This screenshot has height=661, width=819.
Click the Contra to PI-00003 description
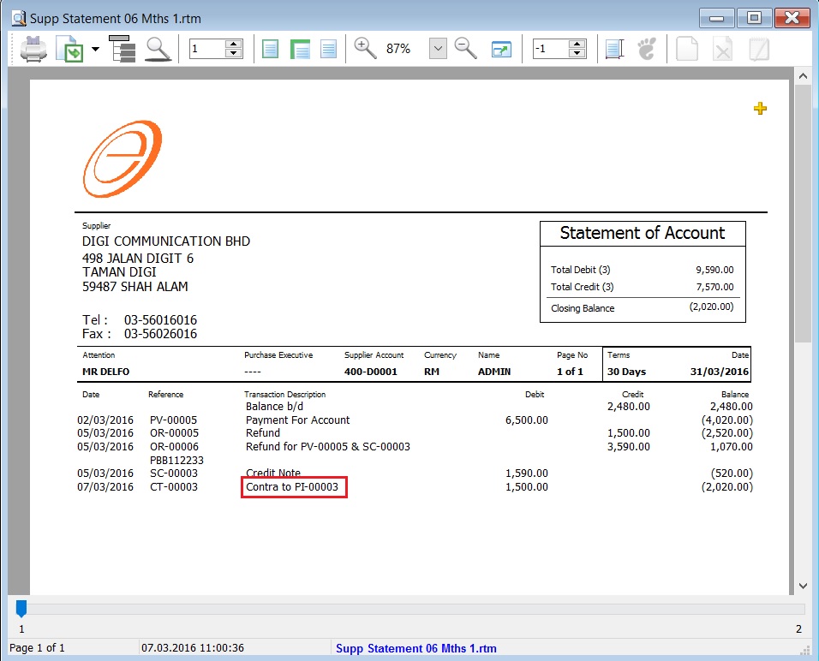293,487
